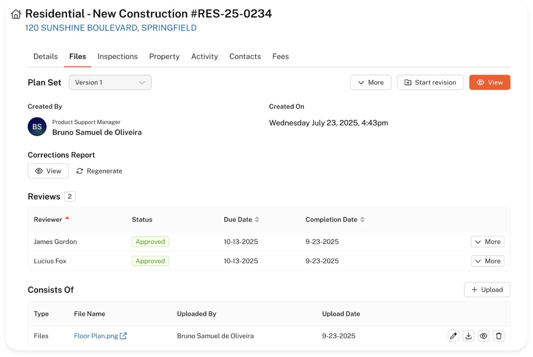
Task: Open the external link icon next to Floor Plan.png
Action: pos(123,336)
